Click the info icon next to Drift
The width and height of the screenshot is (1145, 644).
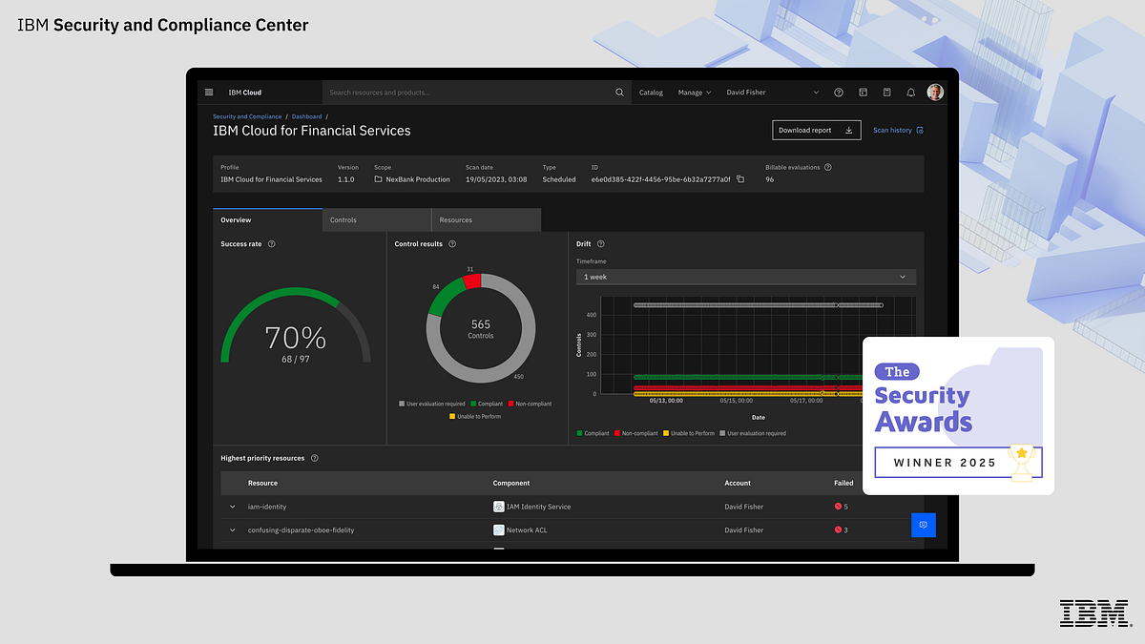pos(601,244)
